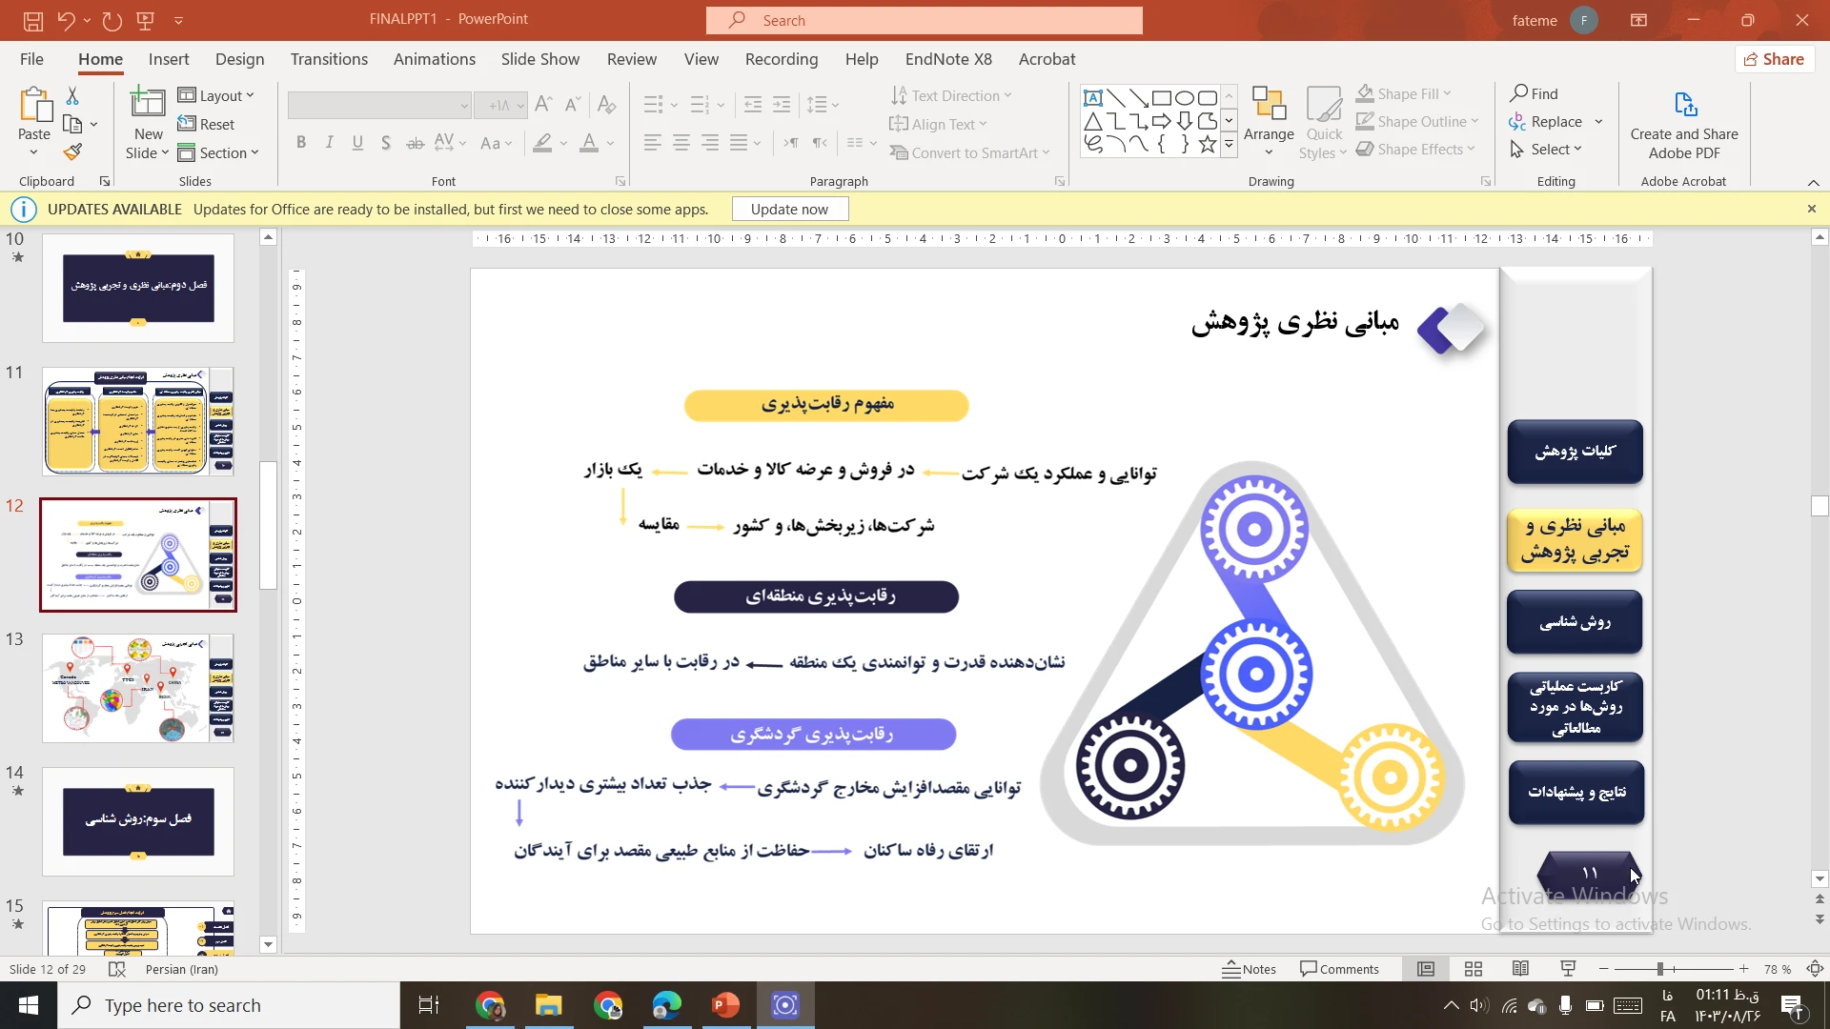Select the star shape in gallery
Image resolution: width=1830 pixels, height=1029 pixels.
pos(1208,145)
